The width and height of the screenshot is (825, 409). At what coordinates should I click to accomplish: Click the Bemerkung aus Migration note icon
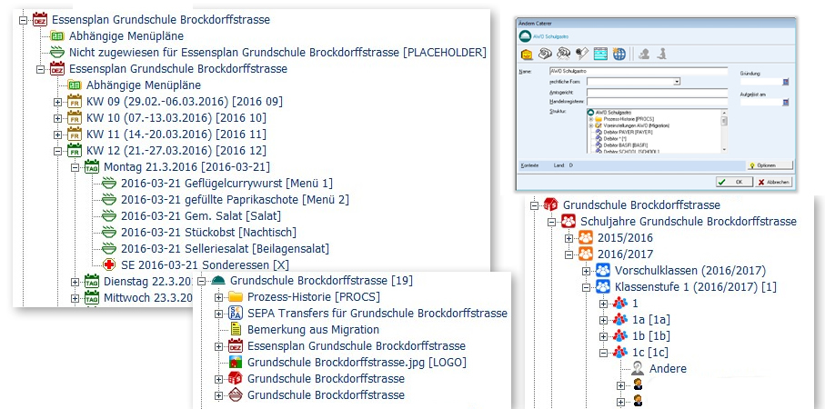pyautogui.click(x=235, y=329)
